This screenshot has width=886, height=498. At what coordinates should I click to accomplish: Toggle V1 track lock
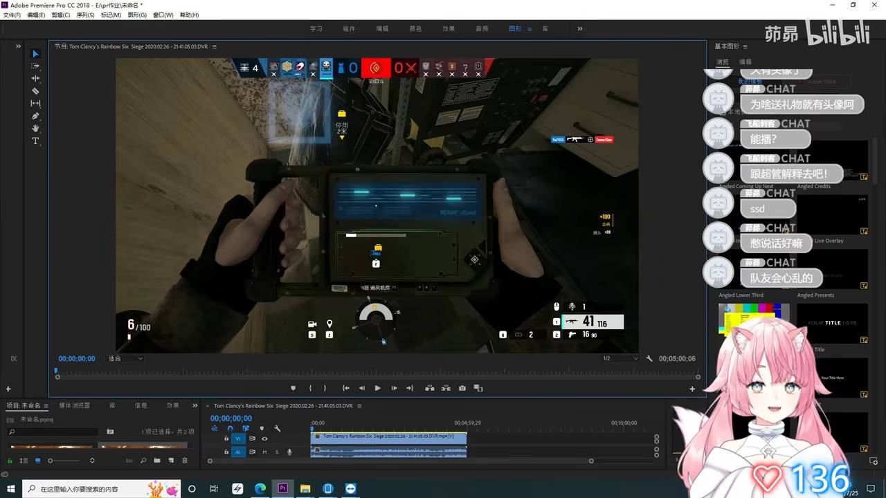click(226, 439)
